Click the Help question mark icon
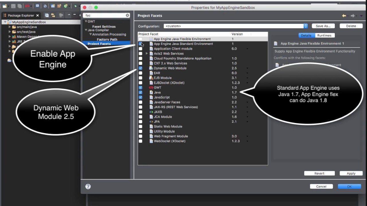This screenshot has height=206, width=367. (88, 186)
